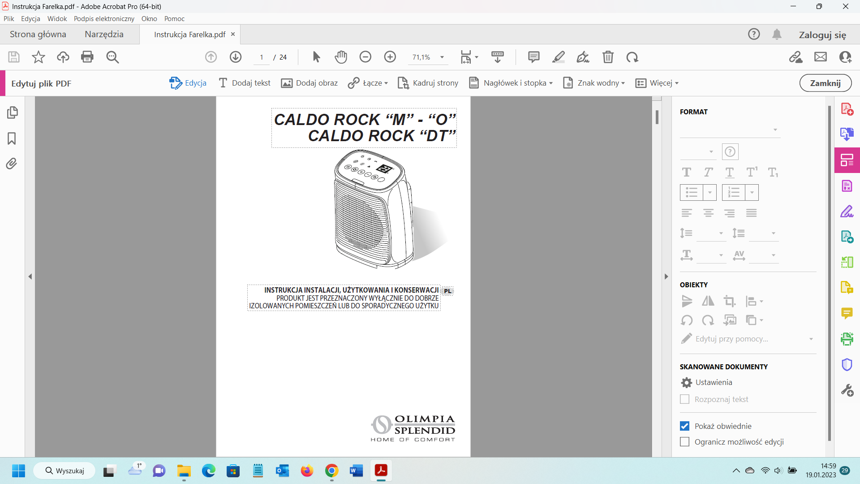Click the Save file icon
The image size is (860, 484).
[14, 57]
